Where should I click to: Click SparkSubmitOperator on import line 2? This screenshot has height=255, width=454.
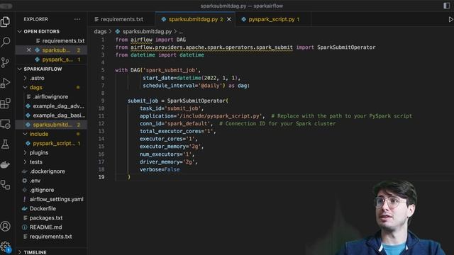[x=346, y=47]
